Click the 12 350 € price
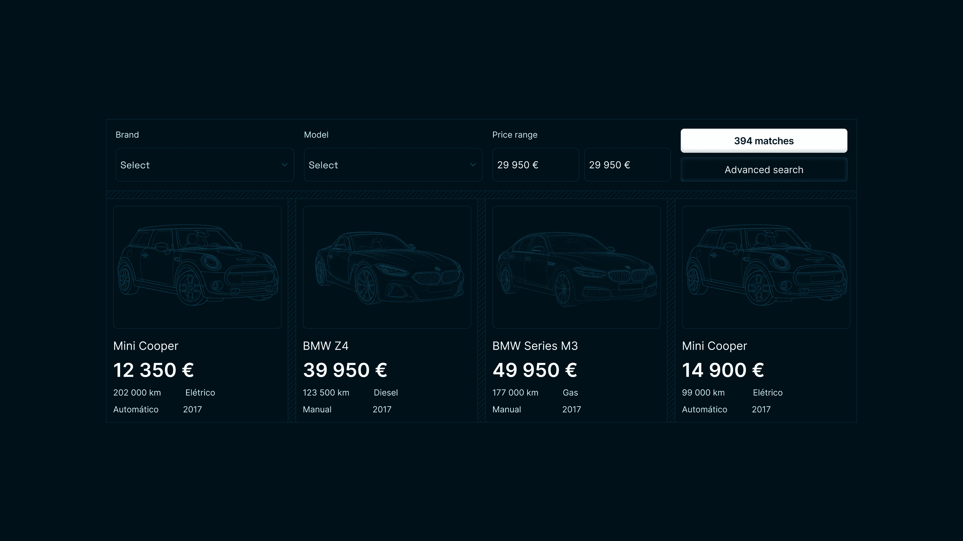Viewport: 963px width, 541px height. click(154, 370)
